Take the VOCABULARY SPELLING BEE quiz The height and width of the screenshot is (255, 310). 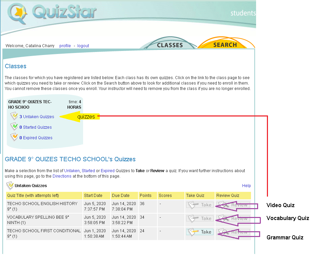click(200, 218)
